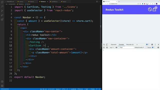Open DevTools settings gear
160x90 pixels.
pos(152,44)
